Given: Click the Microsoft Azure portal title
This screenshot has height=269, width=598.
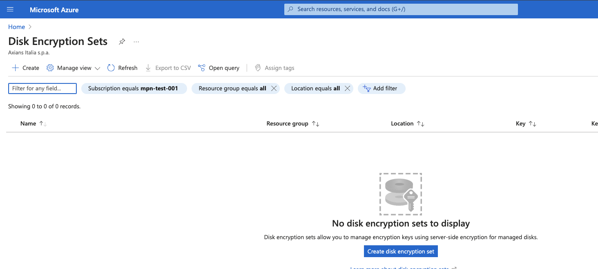Looking at the screenshot, I should pyautogui.click(x=54, y=10).
